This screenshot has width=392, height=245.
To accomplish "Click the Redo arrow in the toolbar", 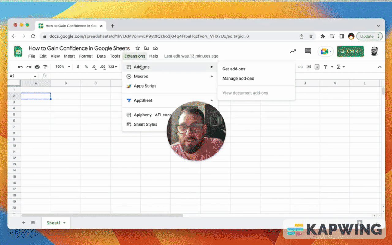I will [x=29, y=67].
